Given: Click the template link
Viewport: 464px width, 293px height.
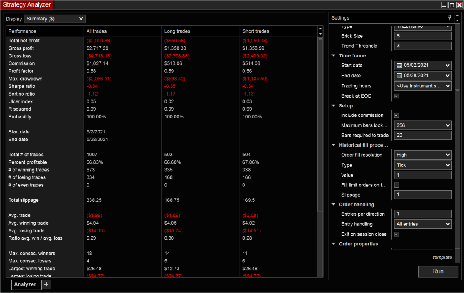Looking at the screenshot, I should click(x=442, y=257).
